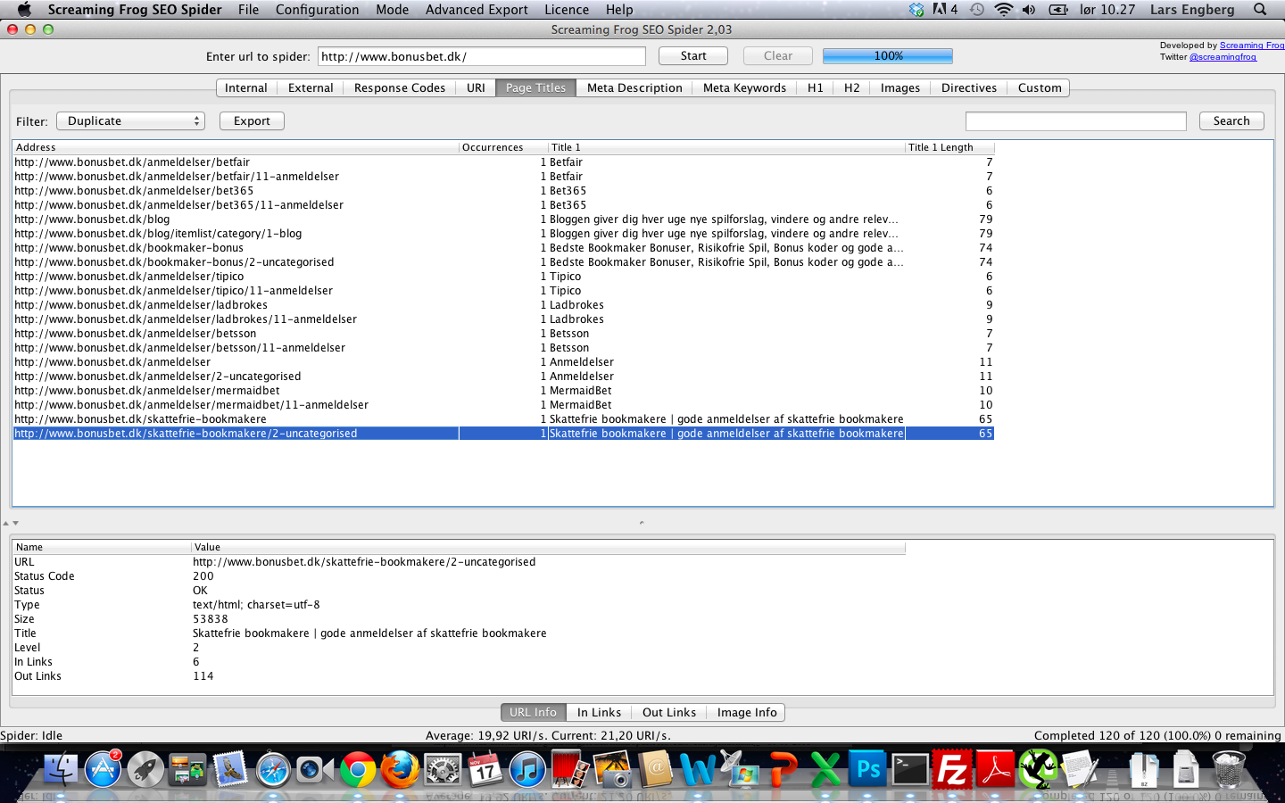Switch to the Directives tab
1285x803 pixels.
pyautogui.click(x=969, y=87)
